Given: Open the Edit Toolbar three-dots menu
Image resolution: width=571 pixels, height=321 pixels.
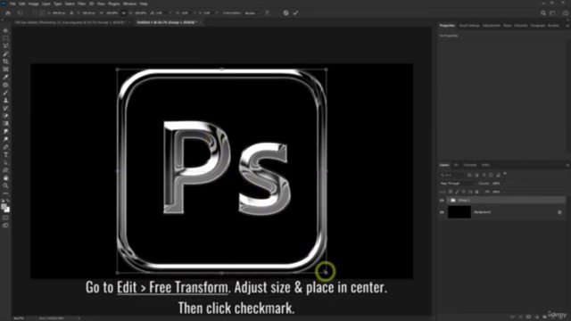Looking at the screenshot, I should 6,193.
